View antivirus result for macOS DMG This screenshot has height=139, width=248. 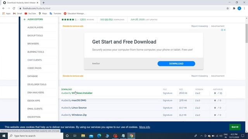[218, 100]
